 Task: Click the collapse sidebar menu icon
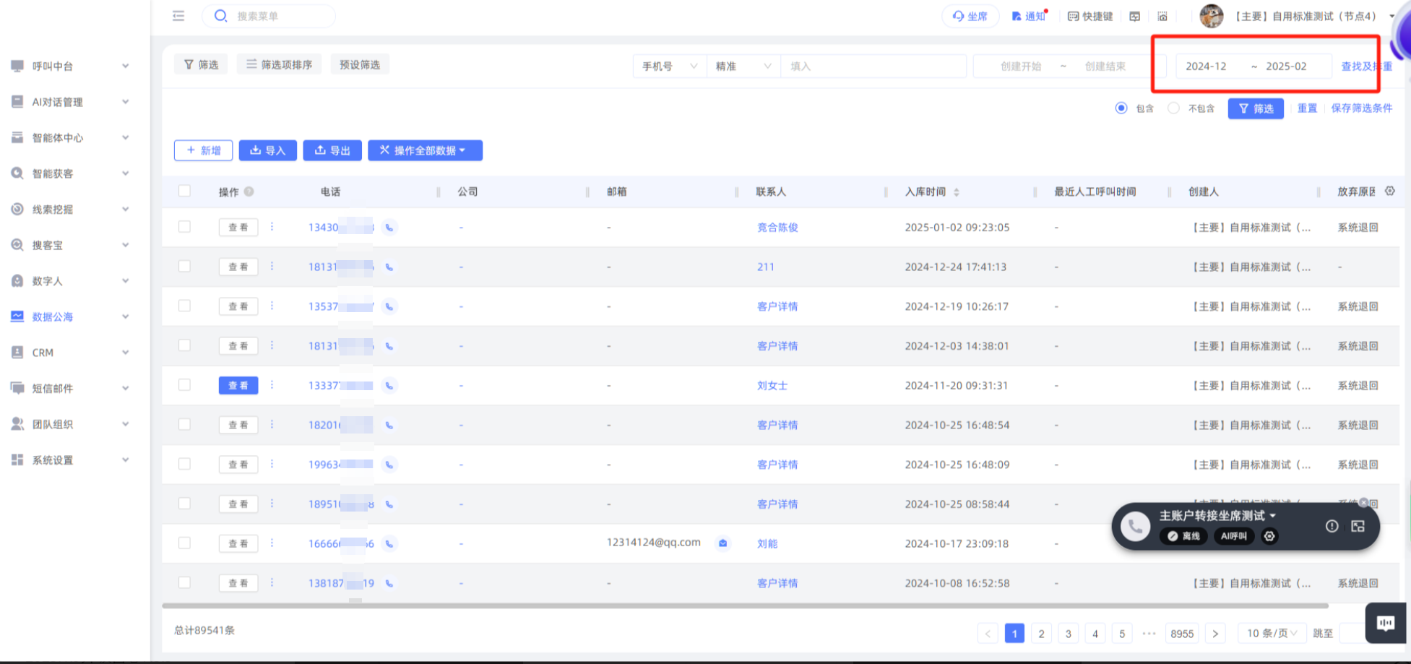click(178, 16)
